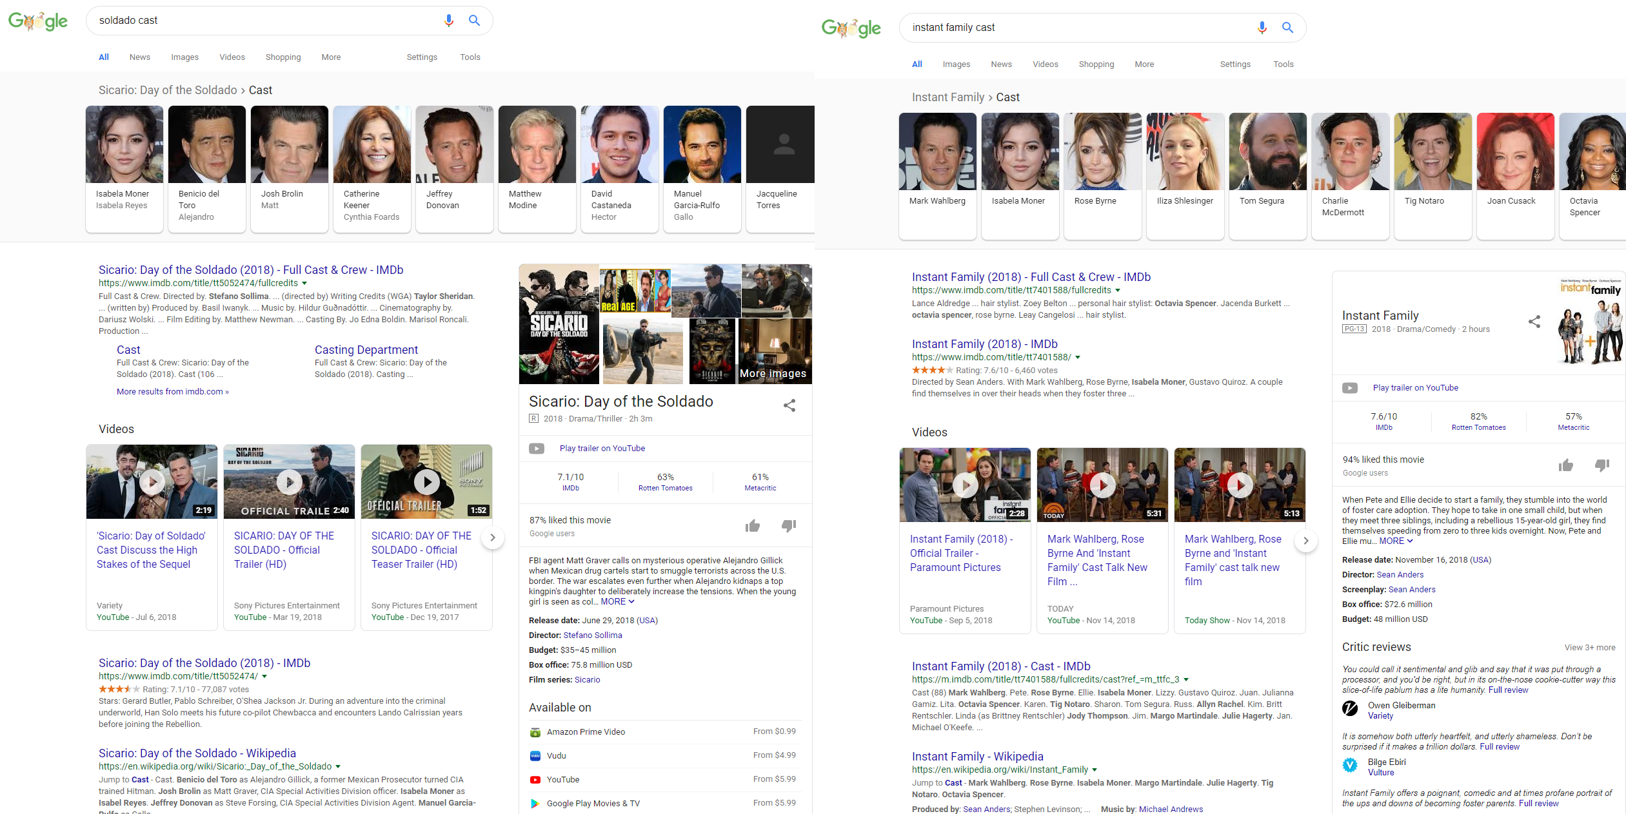This screenshot has width=1626, height=814.
Task: Open dropdown arrow next to imdb.com/title/tt5052474/fullcredits
Action: (x=304, y=284)
